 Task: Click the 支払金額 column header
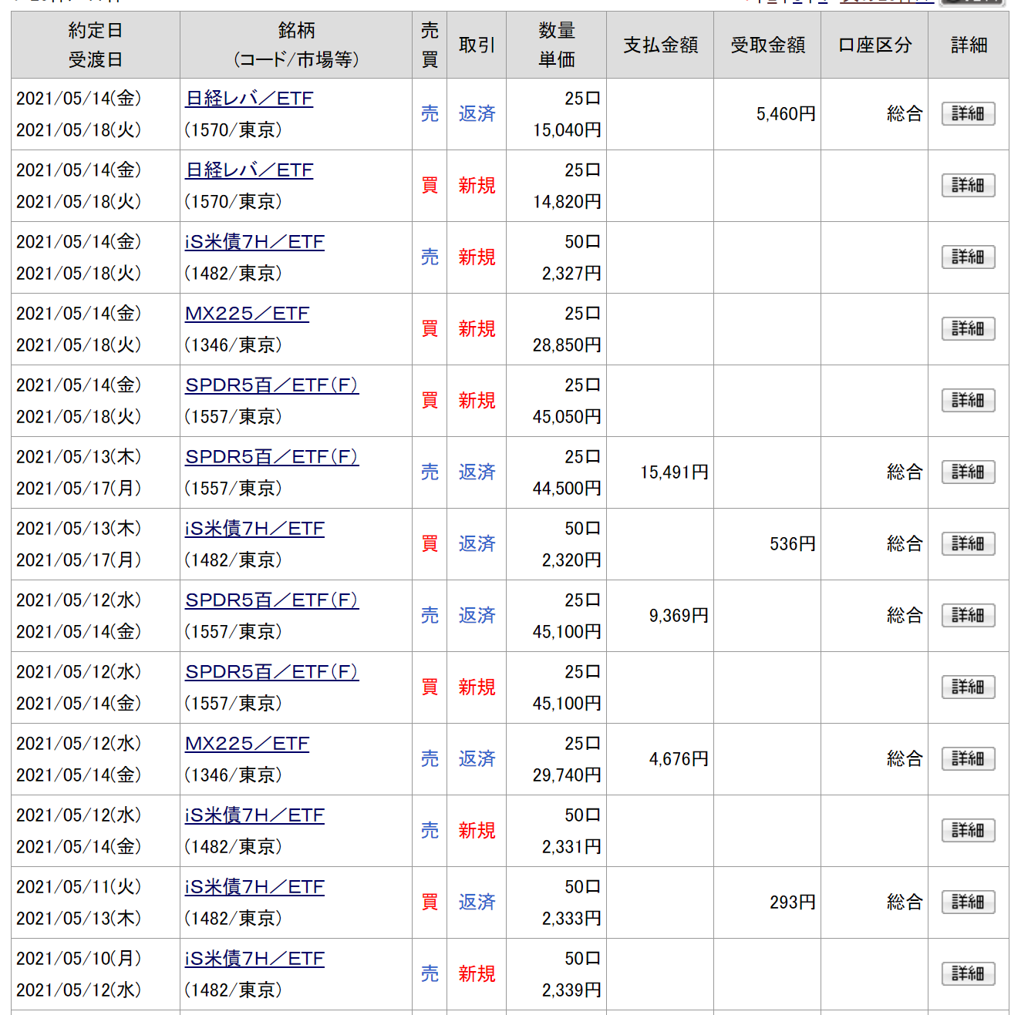pyautogui.click(x=660, y=45)
